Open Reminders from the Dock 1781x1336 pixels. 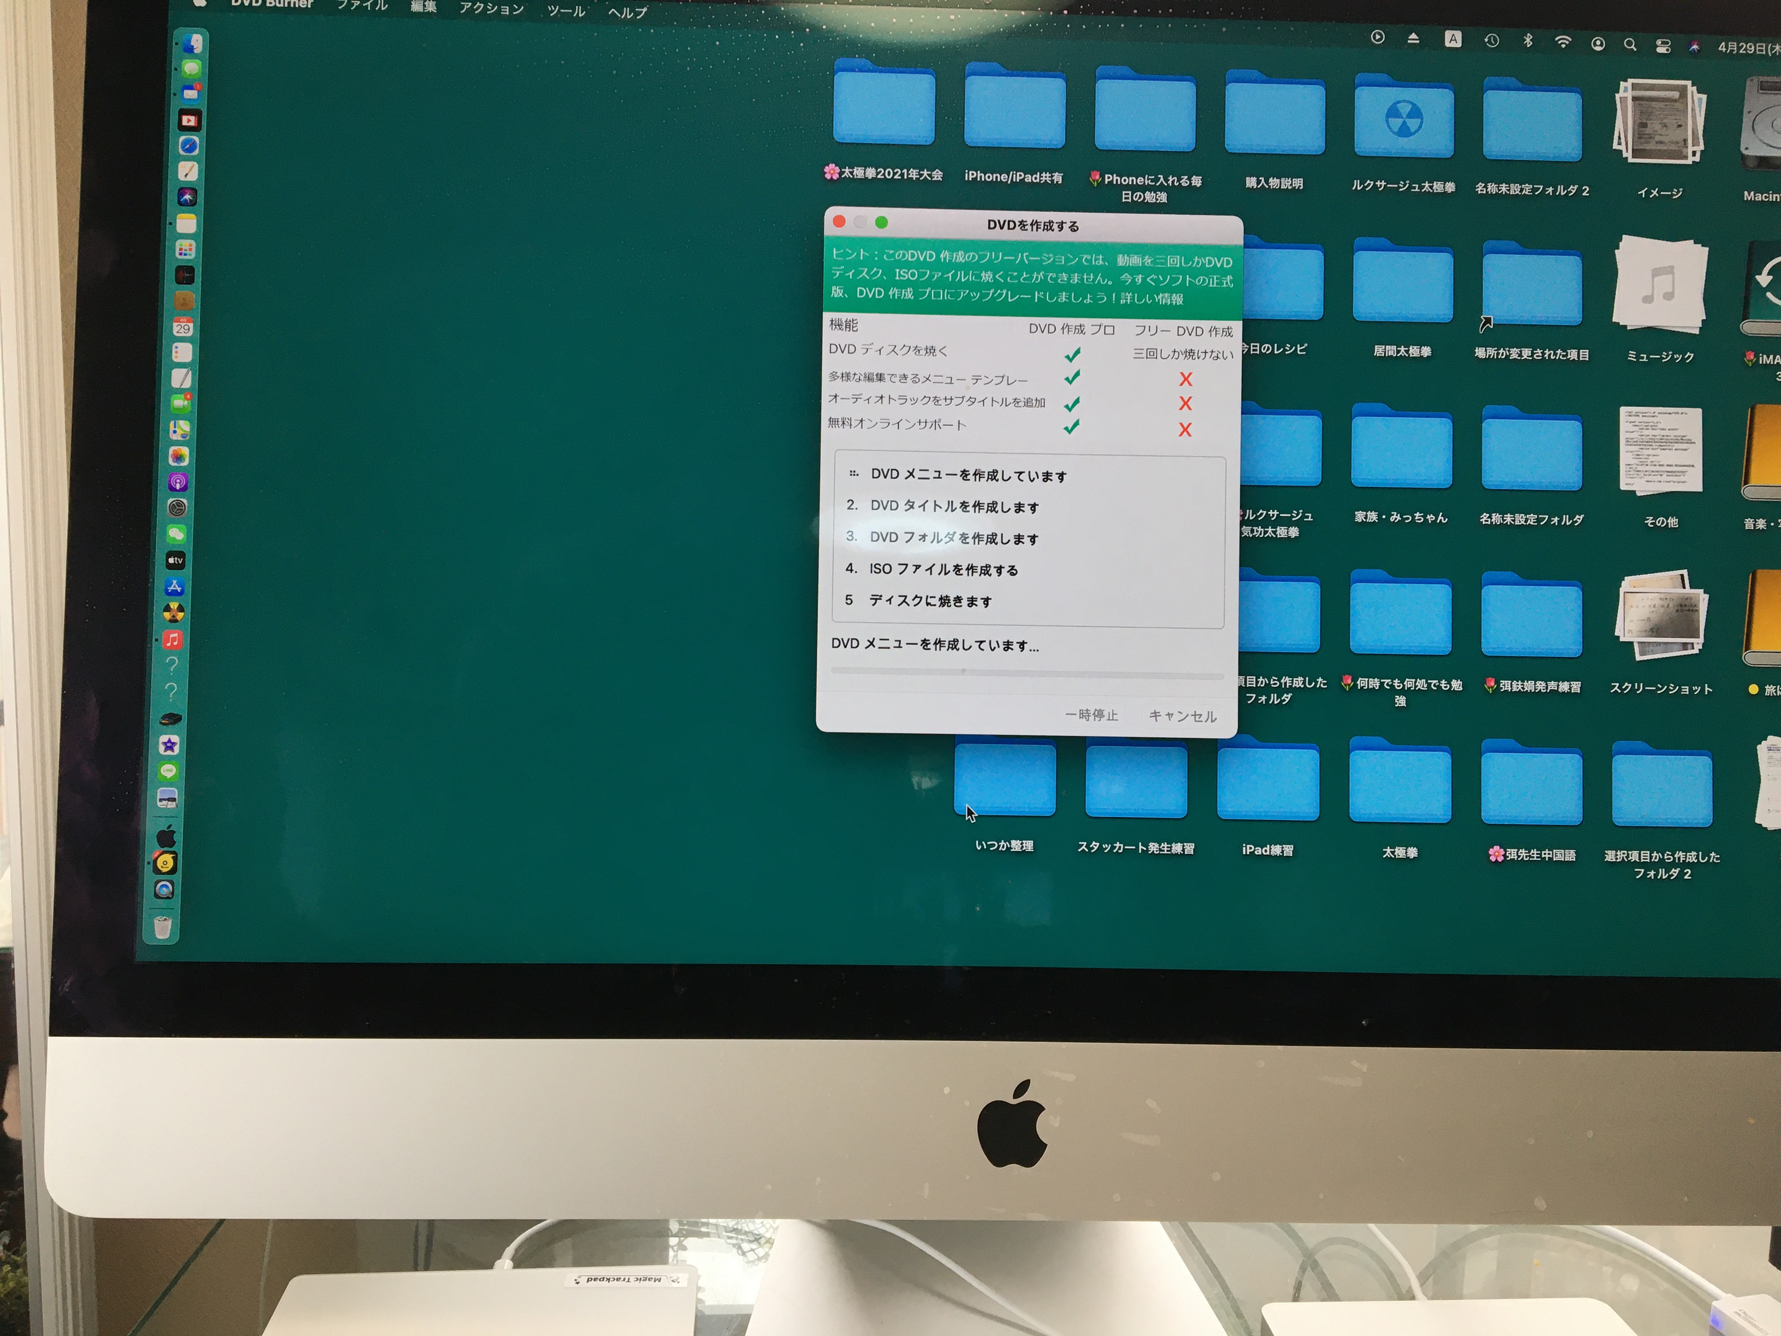click(182, 352)
